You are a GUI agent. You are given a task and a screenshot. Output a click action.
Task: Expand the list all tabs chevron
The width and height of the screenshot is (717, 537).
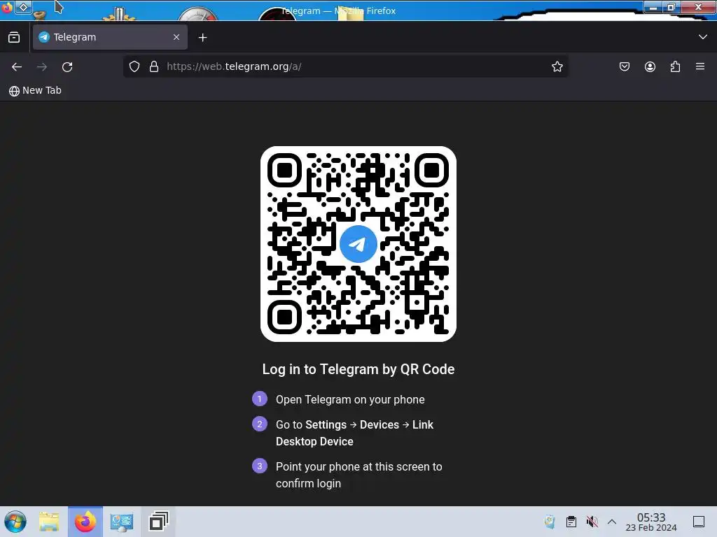[703, 37]
